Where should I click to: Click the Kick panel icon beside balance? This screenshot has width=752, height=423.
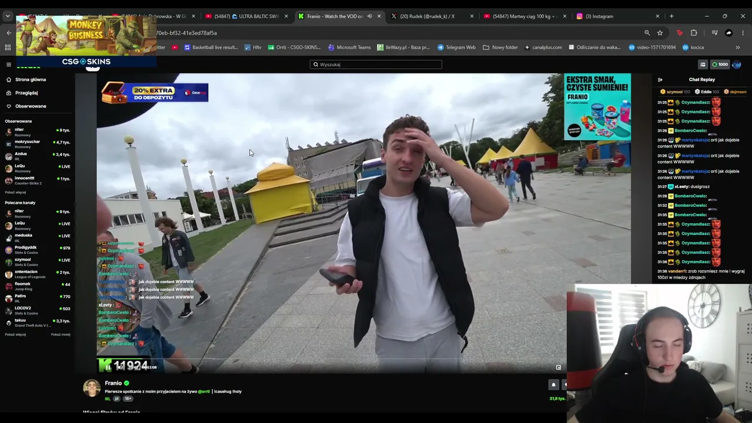click(x=703, y=65)
